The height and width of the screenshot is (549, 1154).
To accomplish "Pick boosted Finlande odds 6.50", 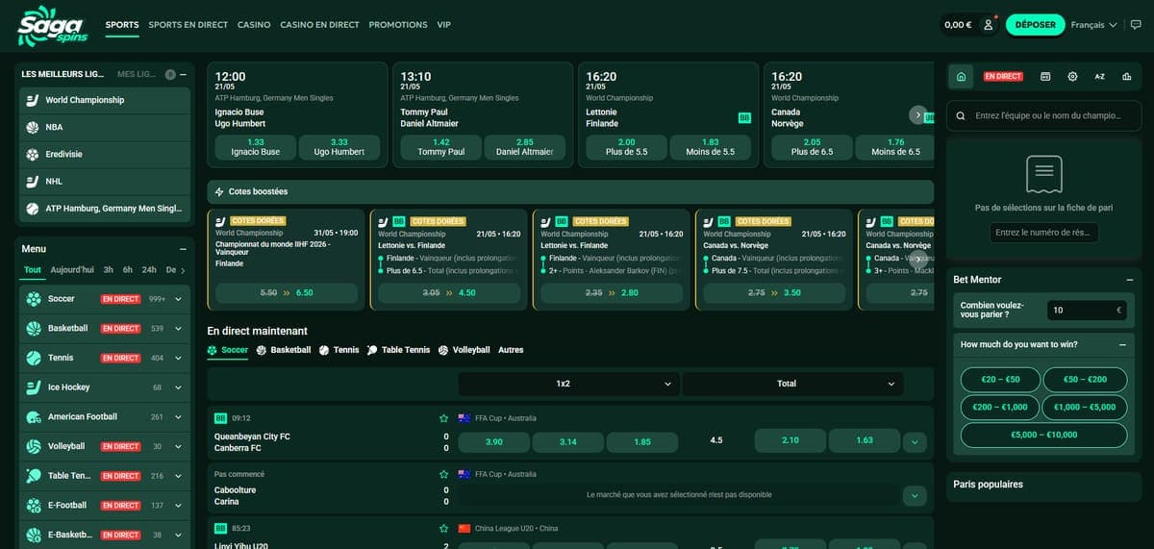I will 287,292.
